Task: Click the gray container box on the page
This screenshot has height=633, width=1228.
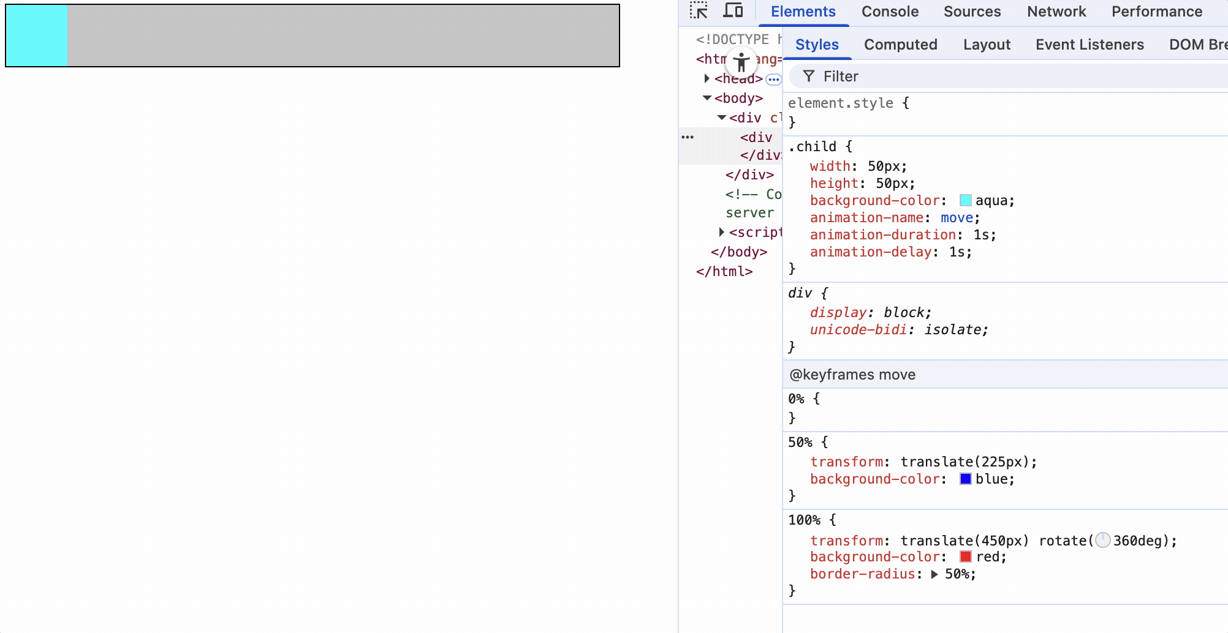Action: coord(343,36)
